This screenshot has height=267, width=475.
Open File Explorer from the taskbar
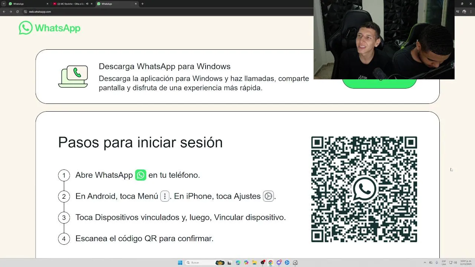(x=254, y=263)
